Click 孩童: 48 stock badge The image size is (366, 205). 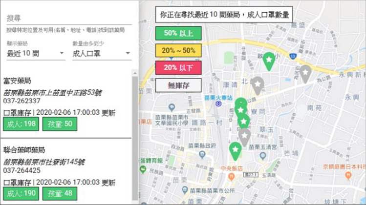(x=58, y=193)
